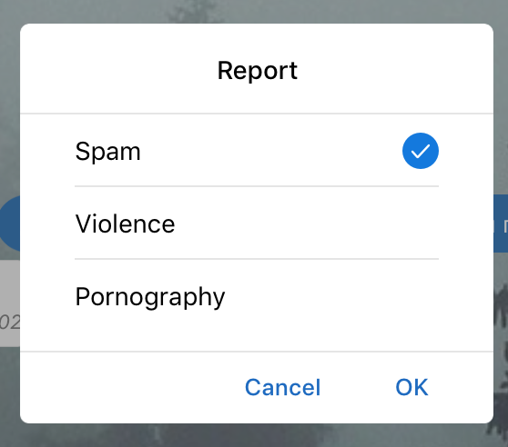Screen dimensions: 508x447
Task: Tap empty selection area right of Violence
Action: tap(306, 223)
